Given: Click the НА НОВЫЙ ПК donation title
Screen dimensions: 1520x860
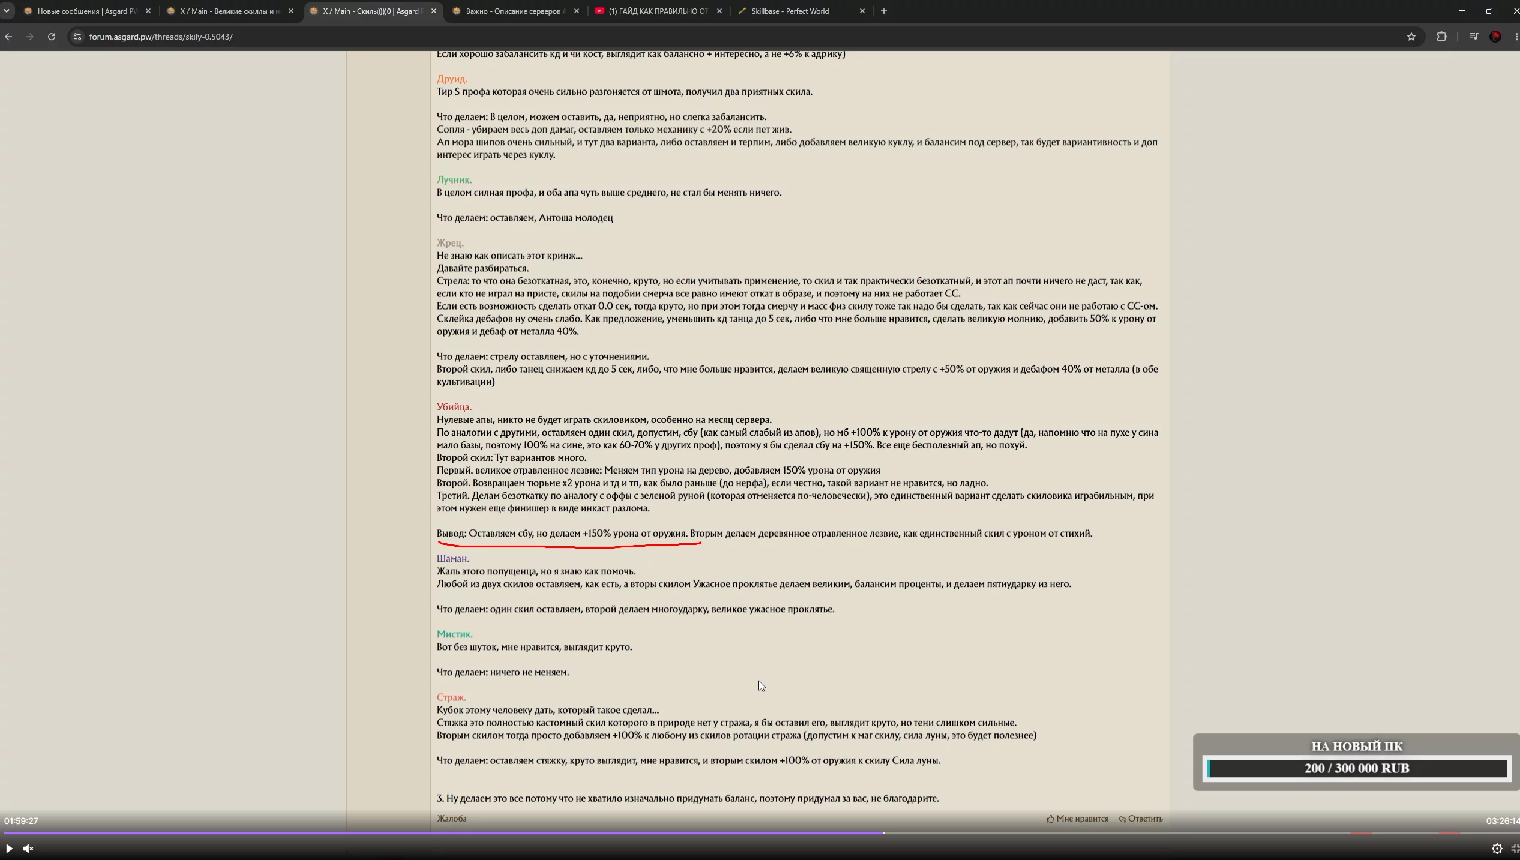Looking at the screenshot, I should tap(1357, 746).
